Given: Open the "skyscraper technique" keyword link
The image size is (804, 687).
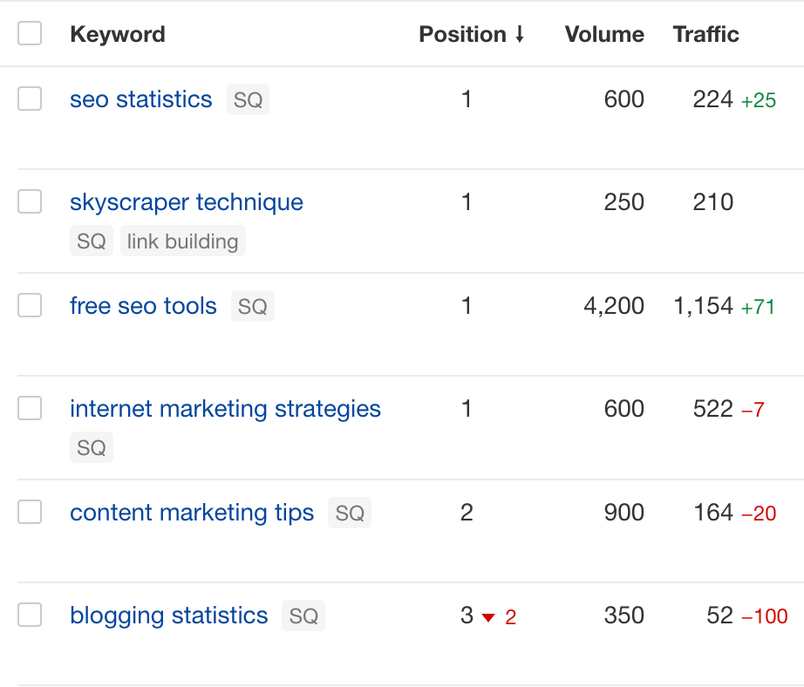Looking at the screenshot, I should tap(186, 201).
